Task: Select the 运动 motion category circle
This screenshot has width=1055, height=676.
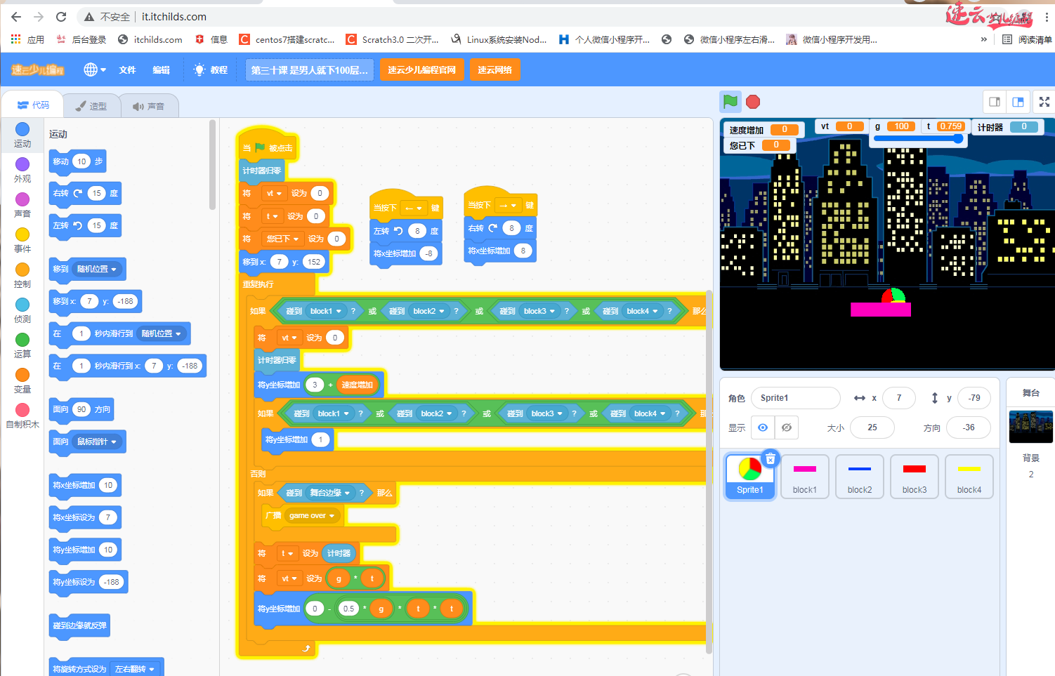Action: [x=22, y=129]
